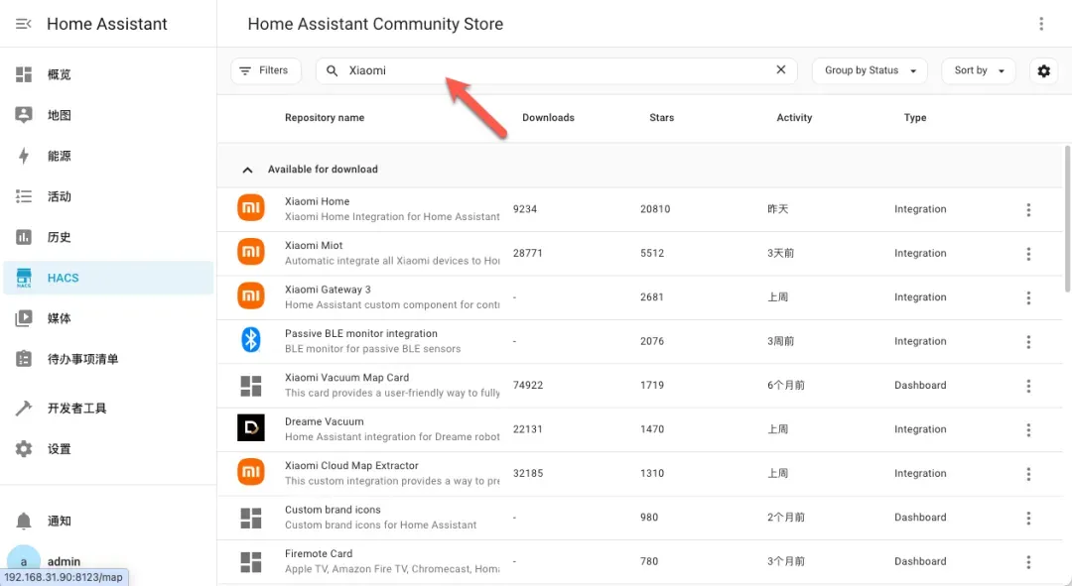This screenshot has width=1072, height=586.
Task: Open the top-right overflow menu
Action: pos(1041,24)
